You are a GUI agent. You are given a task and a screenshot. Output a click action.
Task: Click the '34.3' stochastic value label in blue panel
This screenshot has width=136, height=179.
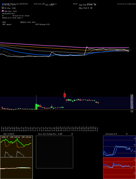[132, 151]
